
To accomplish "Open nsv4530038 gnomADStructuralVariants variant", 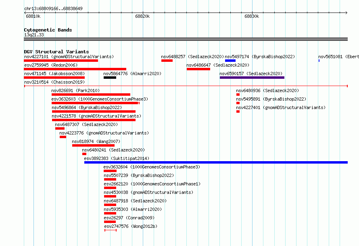I will click(148, 192).
